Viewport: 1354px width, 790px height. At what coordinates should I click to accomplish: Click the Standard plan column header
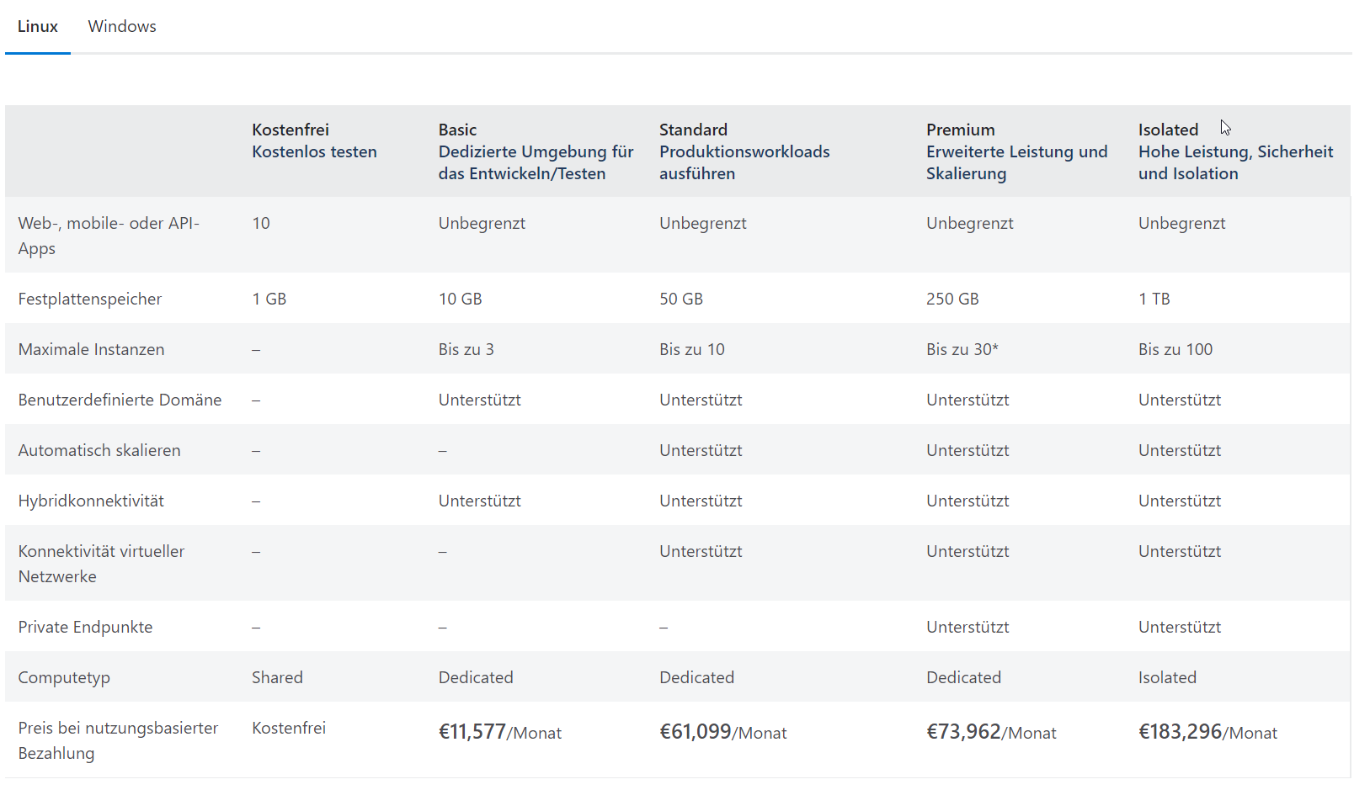pyautogui.click(x=693, y=130)
